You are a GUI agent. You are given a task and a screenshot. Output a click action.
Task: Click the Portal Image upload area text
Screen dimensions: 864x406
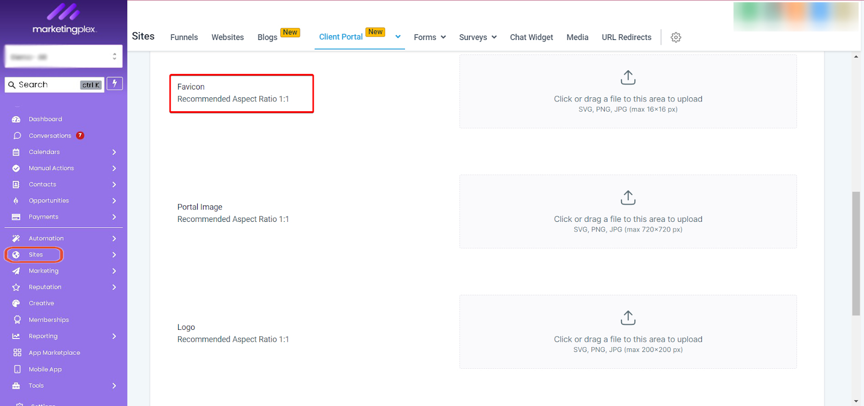[x=628, y=219]
